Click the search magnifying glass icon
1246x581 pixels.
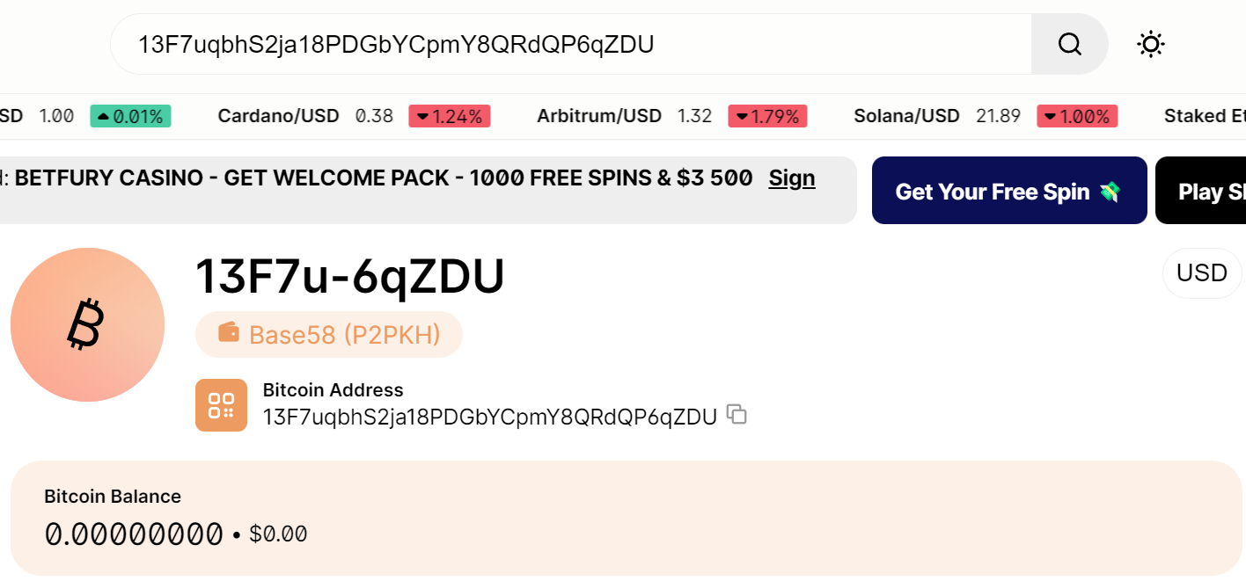(x=1069, y=44)
